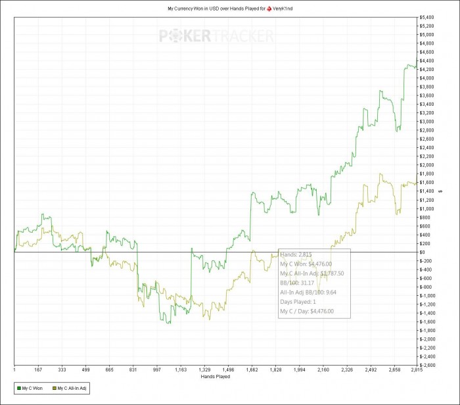The image size is (460, 405).
Task: Click Days Played: 1 in tooltip
Action: [298, 302]
